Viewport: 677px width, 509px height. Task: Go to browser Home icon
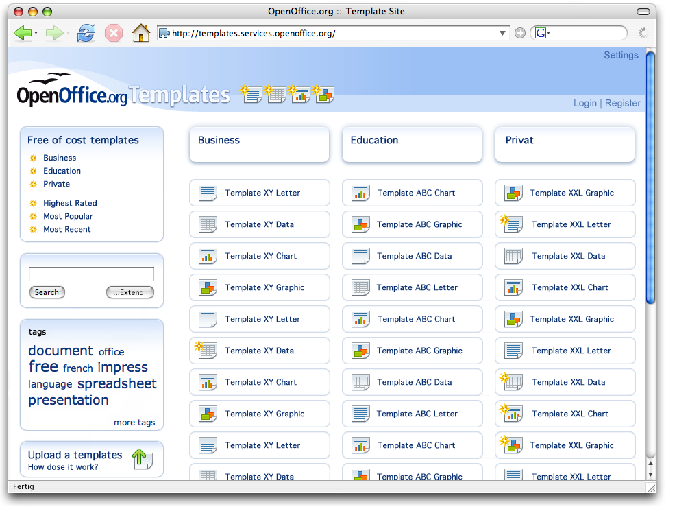click(140, 33)
